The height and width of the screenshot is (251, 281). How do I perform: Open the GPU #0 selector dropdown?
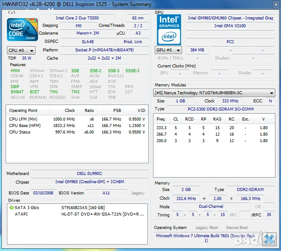click(169, 50)
